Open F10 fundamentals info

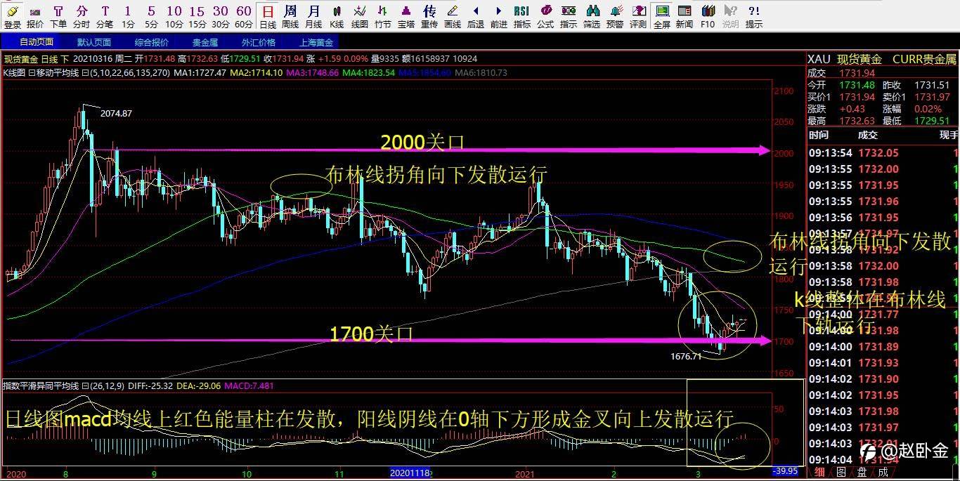[708, 15]
